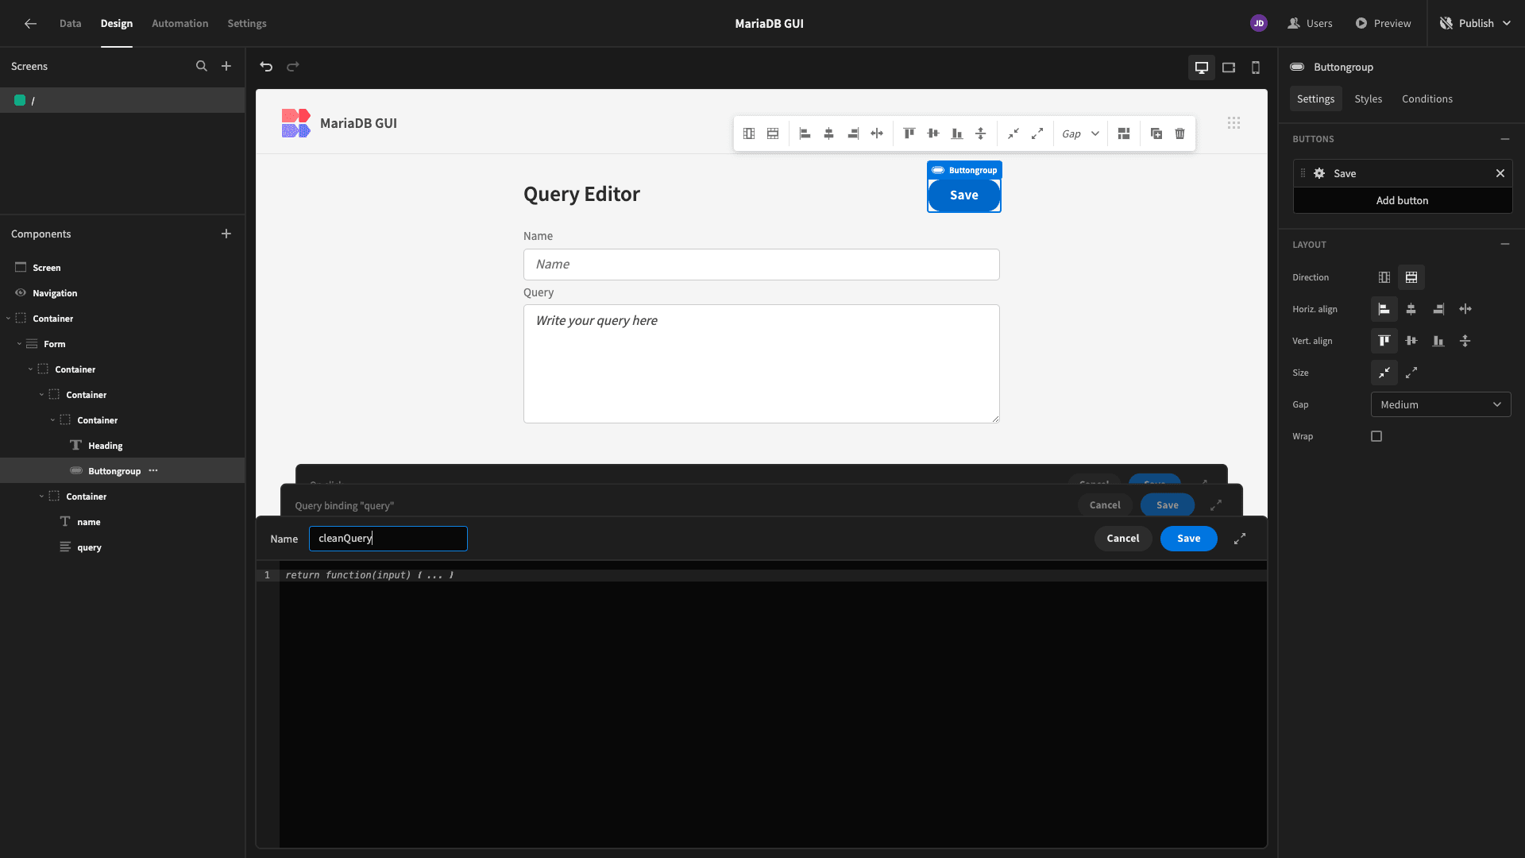The image size is (1525, 858).
Task: Add new component with plus icon
Action: click(226, 234)
